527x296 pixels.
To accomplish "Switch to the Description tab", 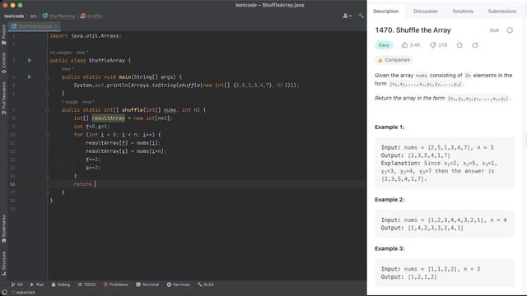I will [x=386, y=11].
